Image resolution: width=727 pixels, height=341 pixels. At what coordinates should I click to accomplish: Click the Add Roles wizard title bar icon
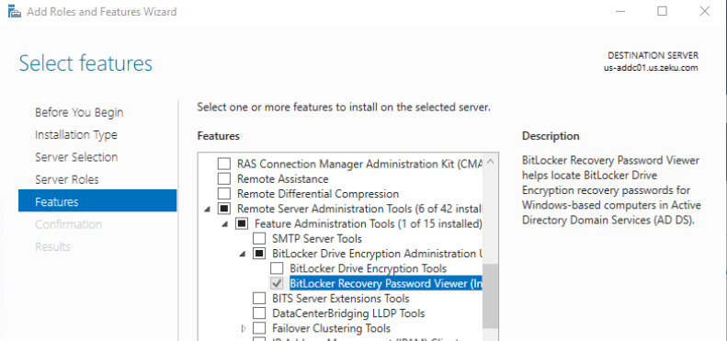[x=15, y=12]
